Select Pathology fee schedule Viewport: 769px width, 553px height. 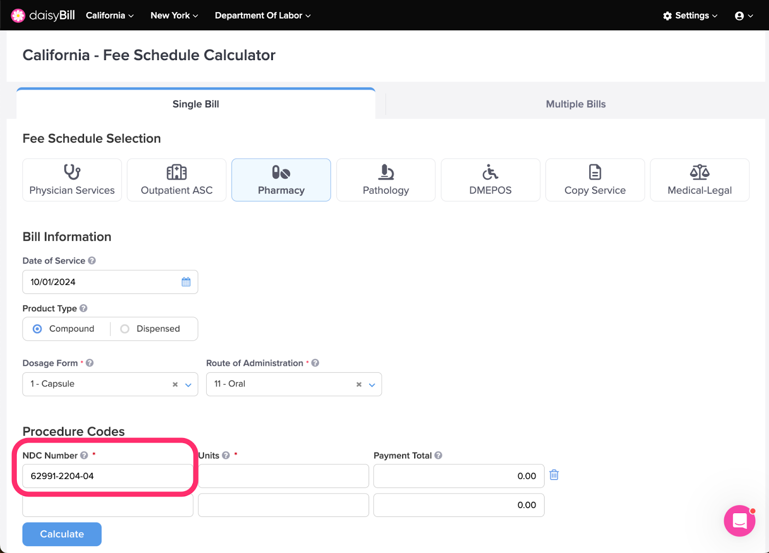(386, 180)
